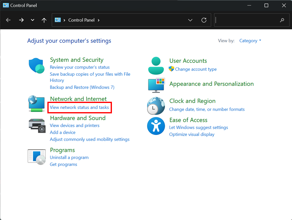Expand the View by Category dropdown
Screen dimensions: 292x220
point(250,41)
